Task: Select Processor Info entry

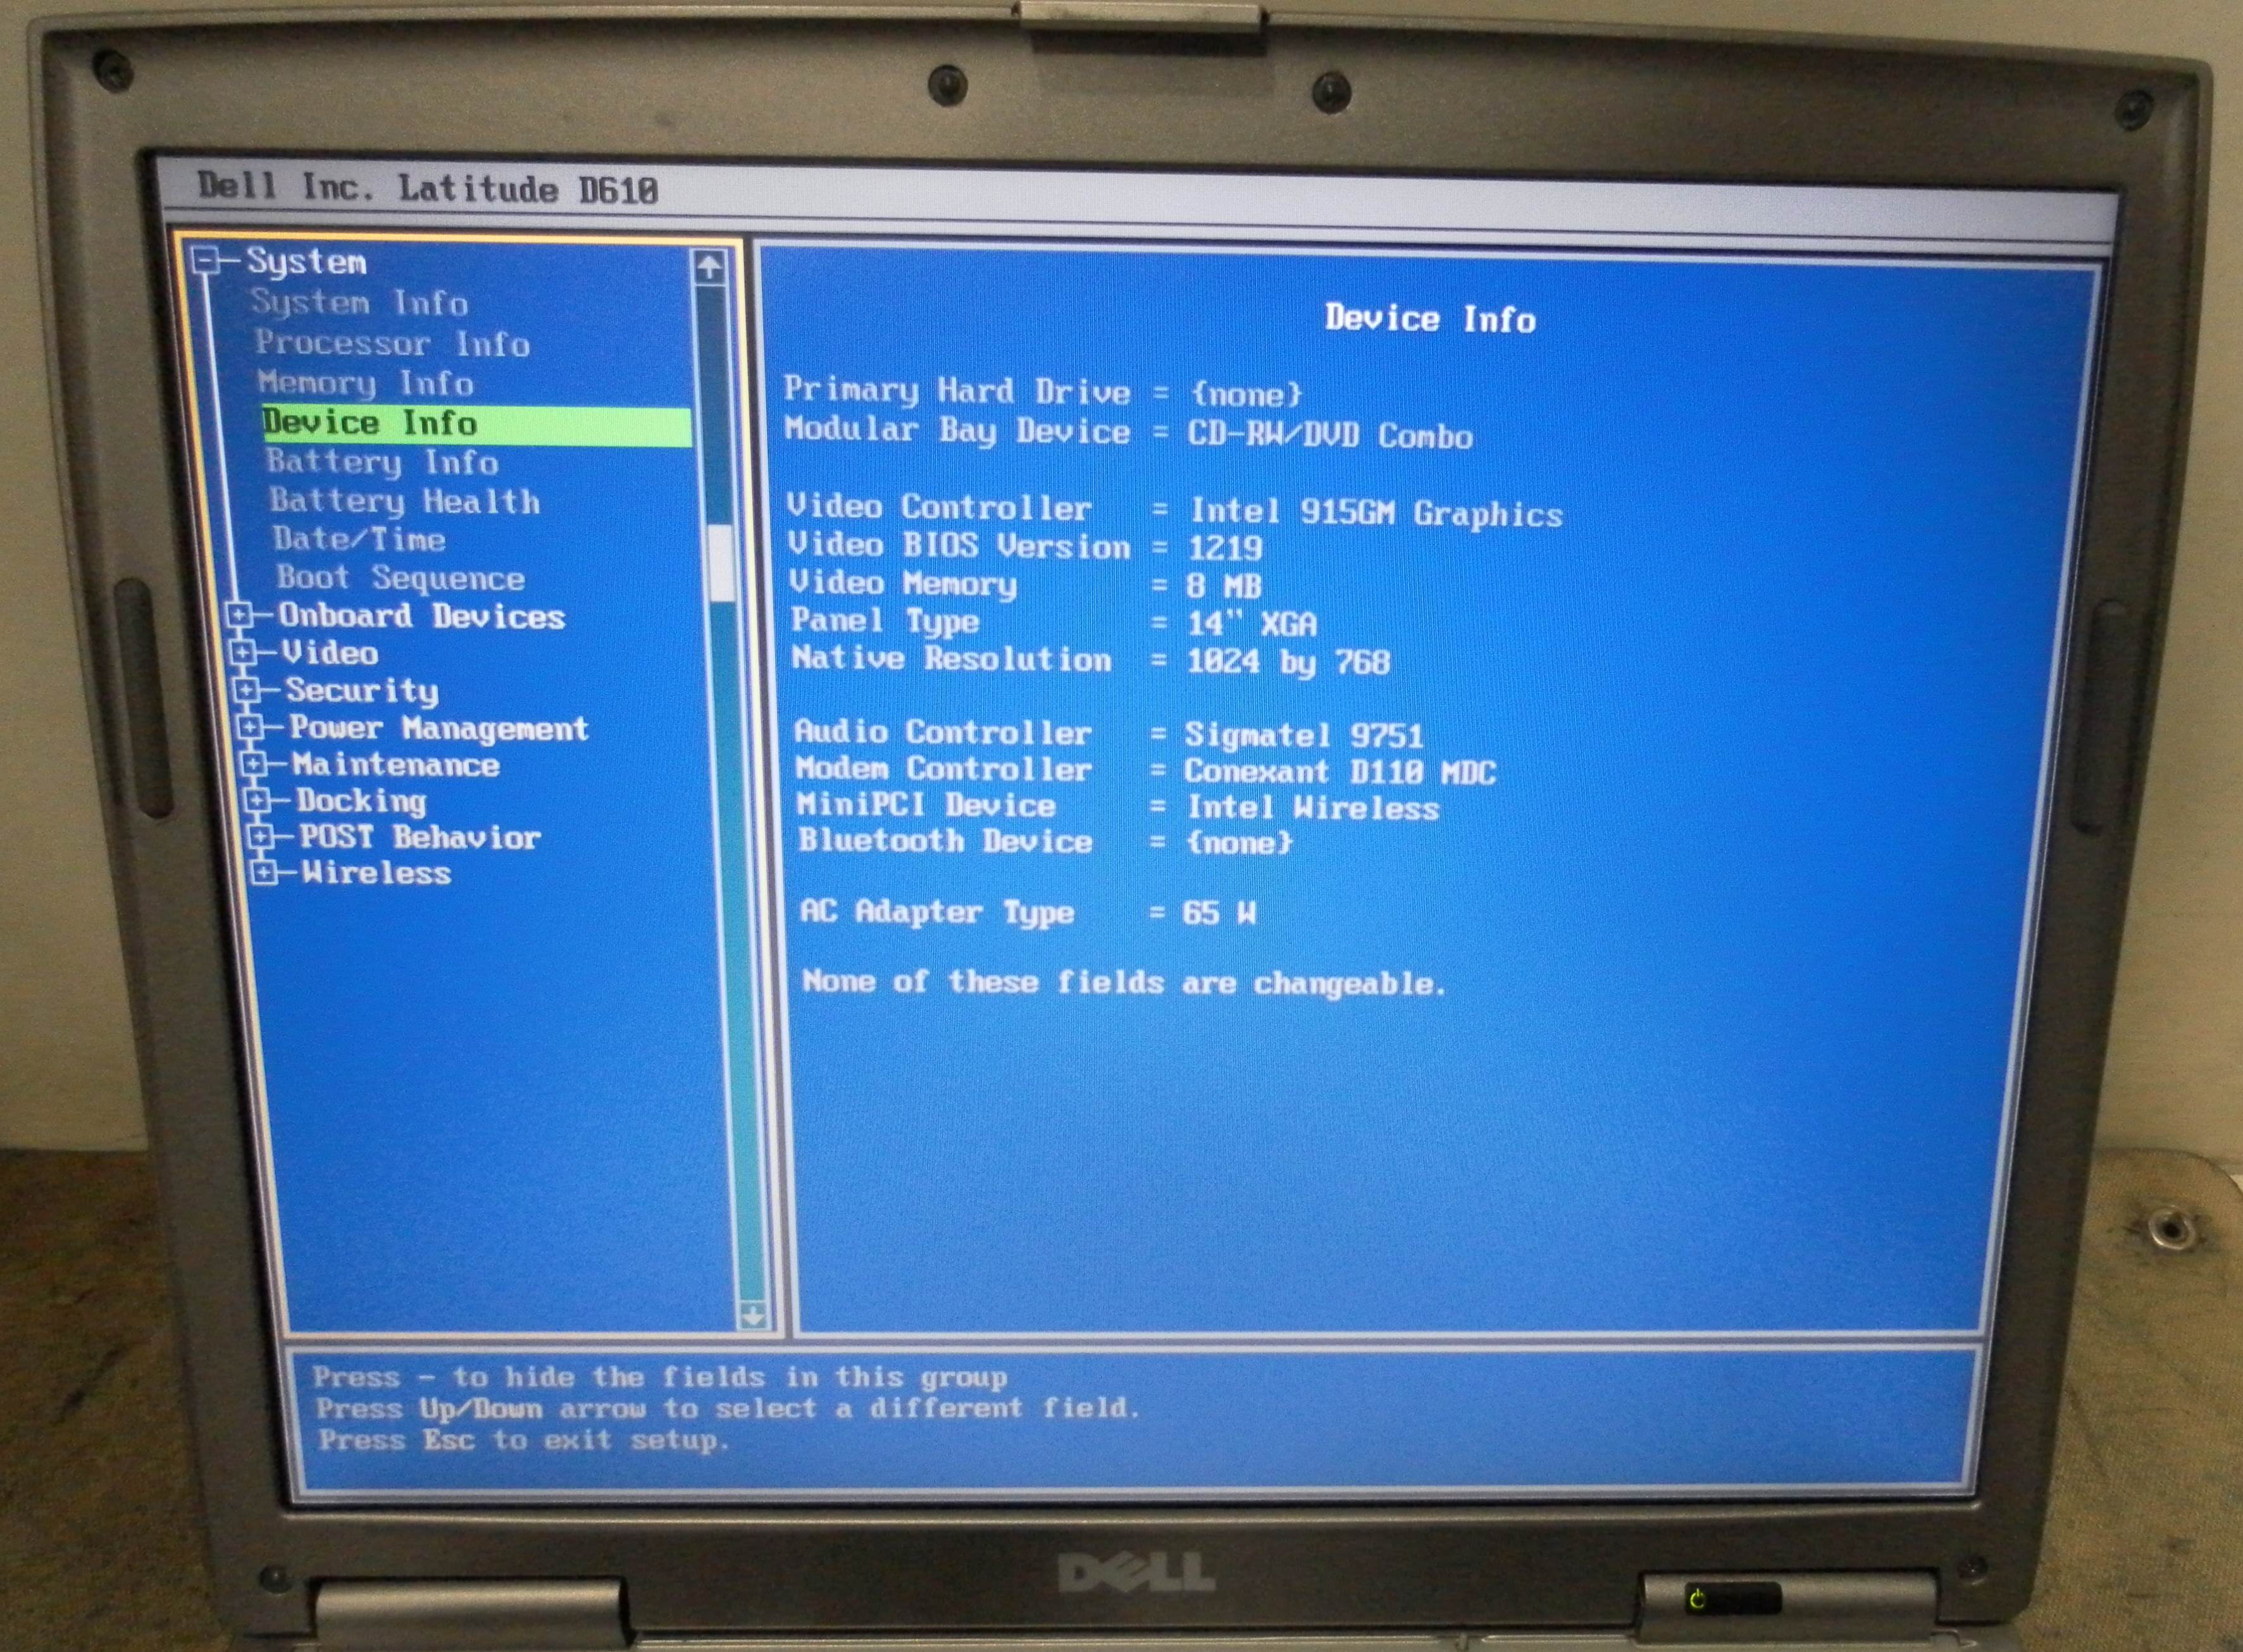Action: (x=392, y=343)
